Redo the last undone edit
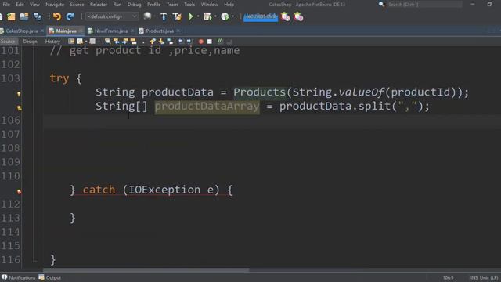Viewport: 501px width, 282px height. click(x=70, y=16)
